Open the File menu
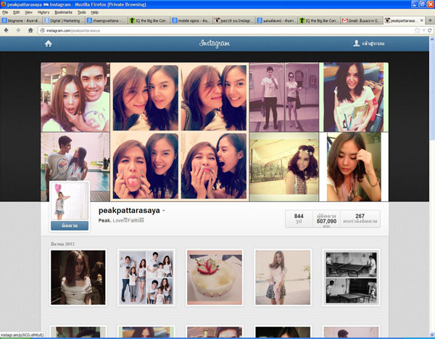Screen dimensions: 435x339 coord(5,12)
